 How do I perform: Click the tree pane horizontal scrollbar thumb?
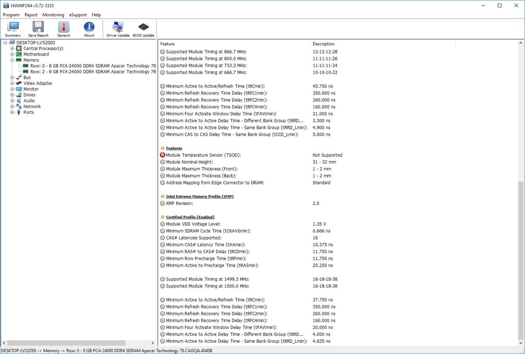click(66, 343)
